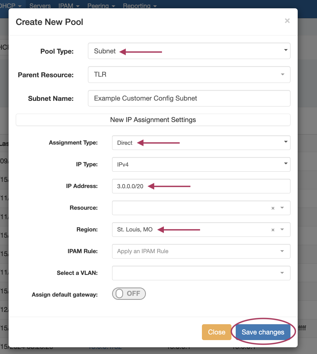Open the Apply an IPAM Rule dropdown
The image size is (317, 354).
[x=201, y=251]
